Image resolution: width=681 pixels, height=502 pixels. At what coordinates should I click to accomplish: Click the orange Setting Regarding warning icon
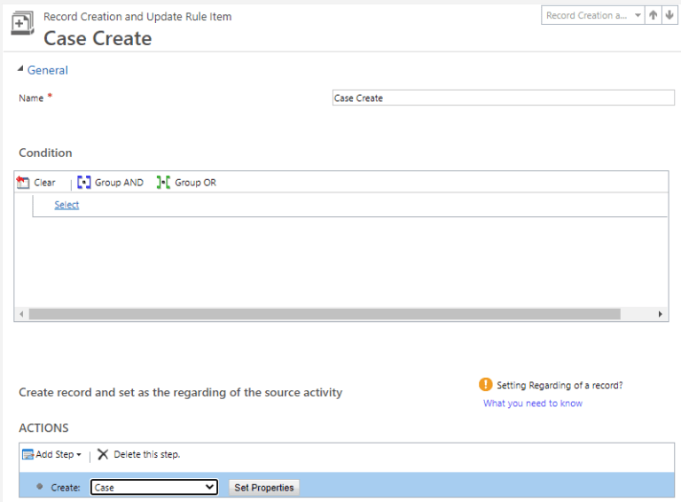point(485,385)
